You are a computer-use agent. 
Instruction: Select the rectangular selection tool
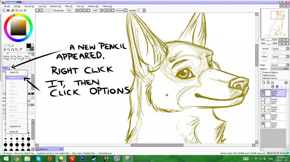click(5, 46)
